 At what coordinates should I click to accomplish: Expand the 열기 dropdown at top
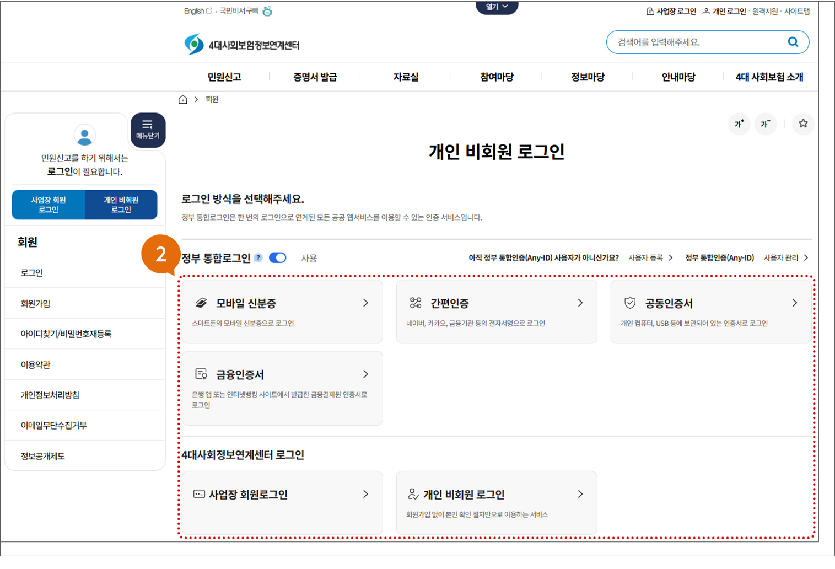tap(497, 7)
